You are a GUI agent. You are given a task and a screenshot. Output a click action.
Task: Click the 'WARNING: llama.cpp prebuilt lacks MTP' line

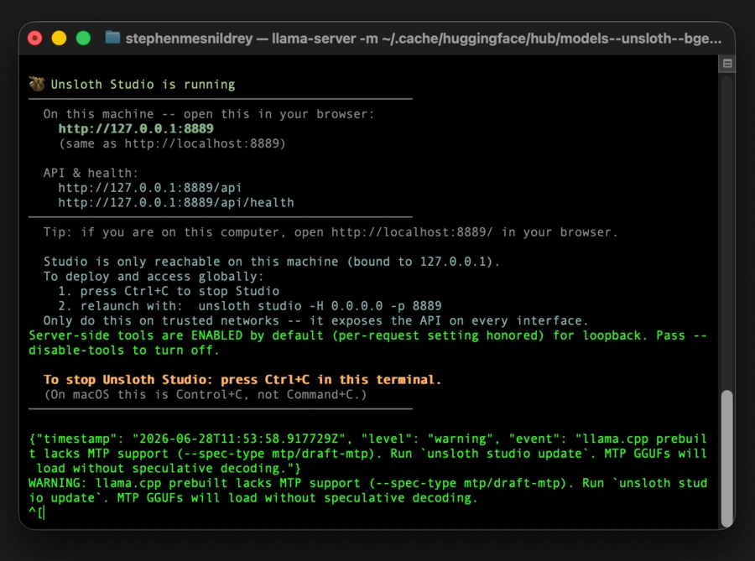coord(368,483)
